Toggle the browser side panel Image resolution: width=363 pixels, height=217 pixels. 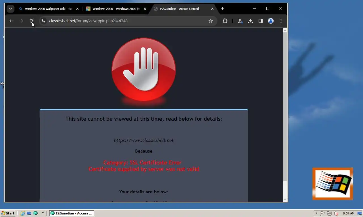[x=261, y=21]
